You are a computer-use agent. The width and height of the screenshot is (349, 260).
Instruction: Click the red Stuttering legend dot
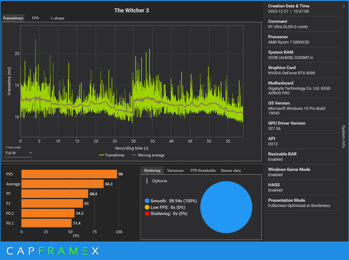[147, 214]
